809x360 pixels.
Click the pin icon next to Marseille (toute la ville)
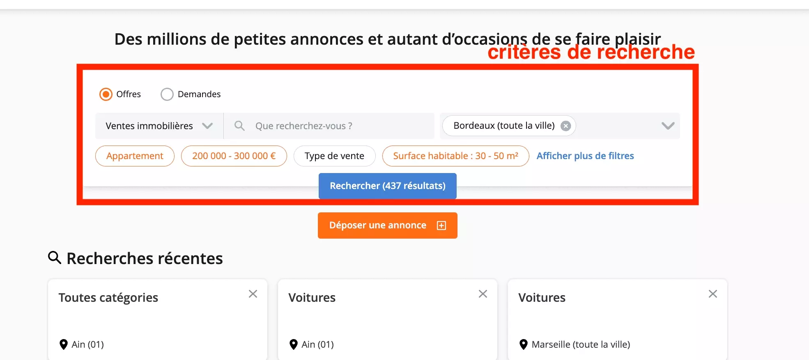tap(523, 344)
